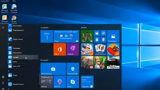
Task: Click letter header К in app list
Action: [x=8, y=44]
